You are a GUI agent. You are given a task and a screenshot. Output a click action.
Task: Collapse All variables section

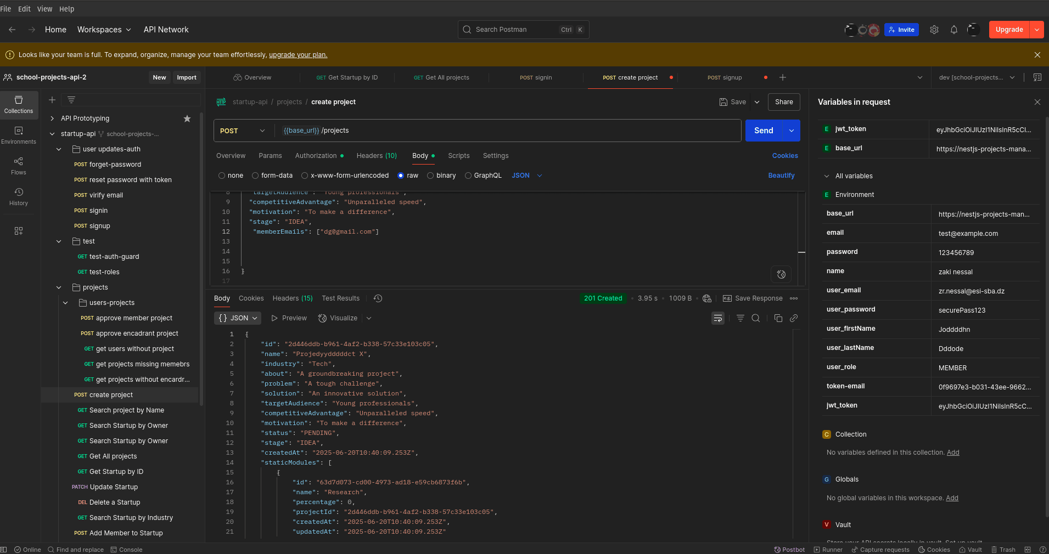click(827, 176)
